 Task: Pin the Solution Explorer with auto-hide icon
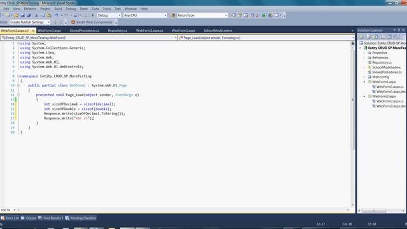tap(399, 30)
